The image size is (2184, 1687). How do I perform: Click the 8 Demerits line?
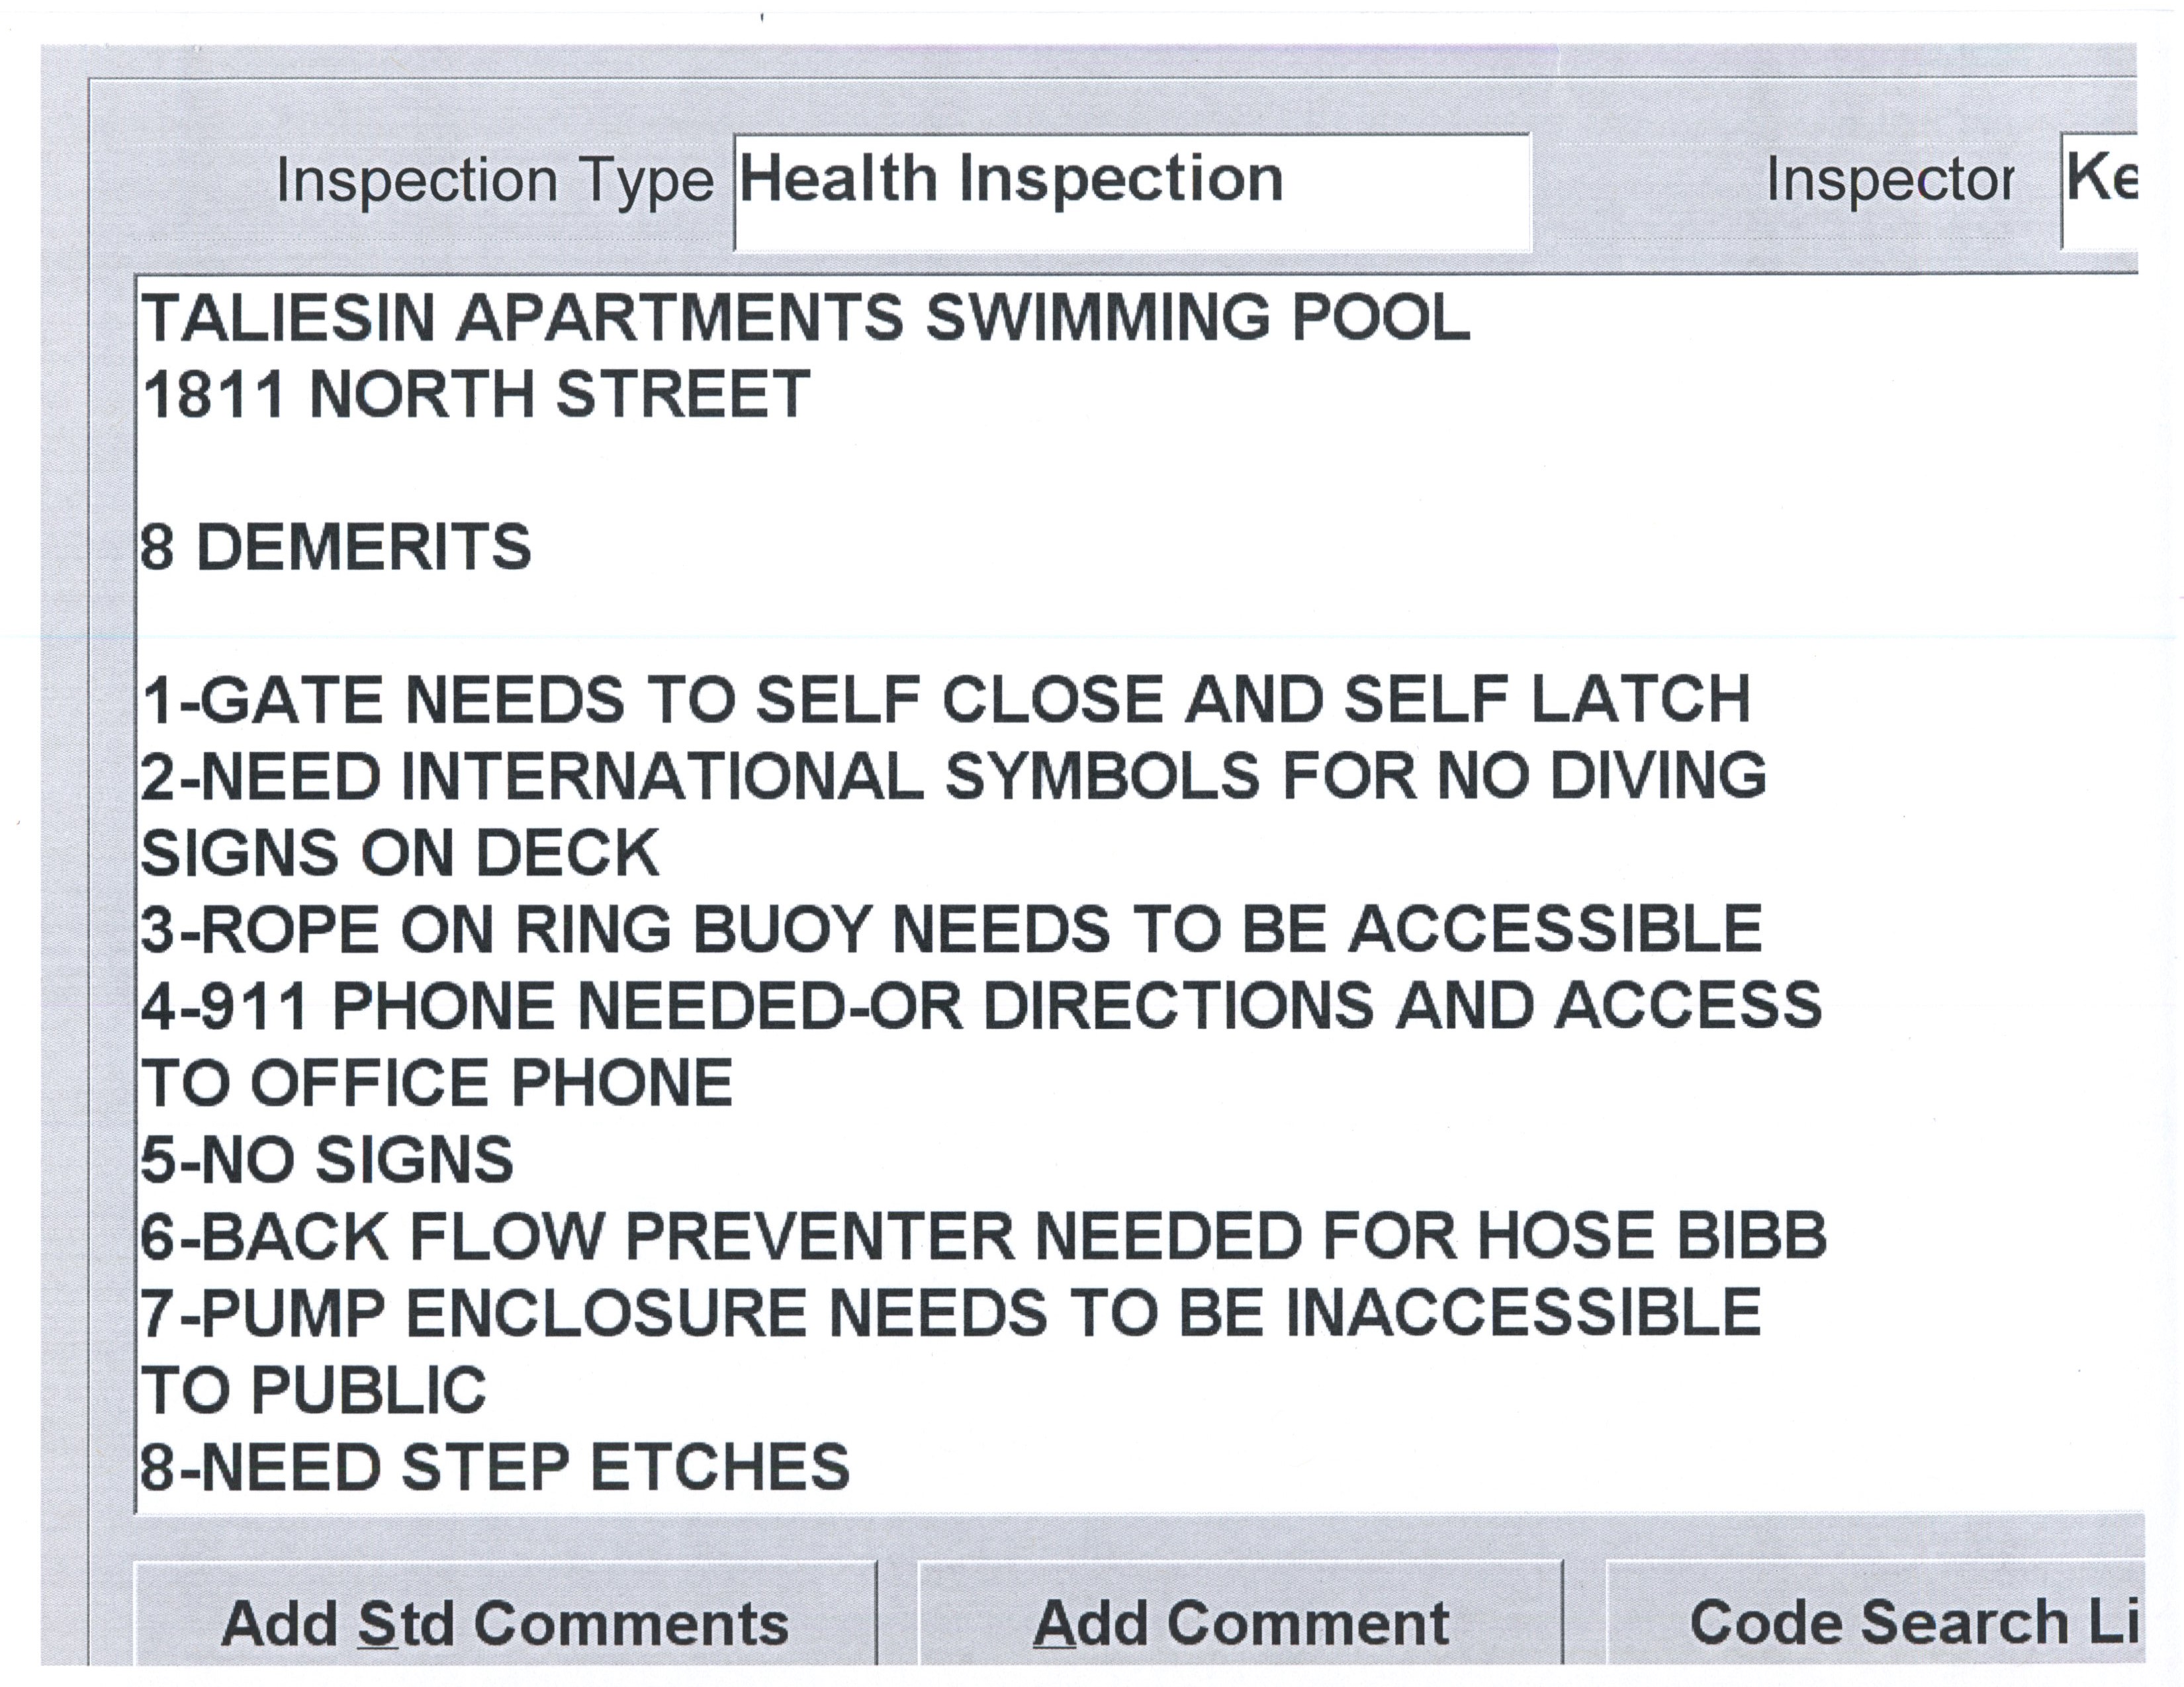336,548
